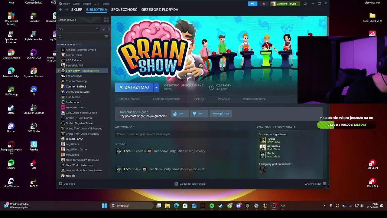The image size is (387, 218).
Task: Open the Gry library filter dropdown
Action: click(x=78, y=29)
